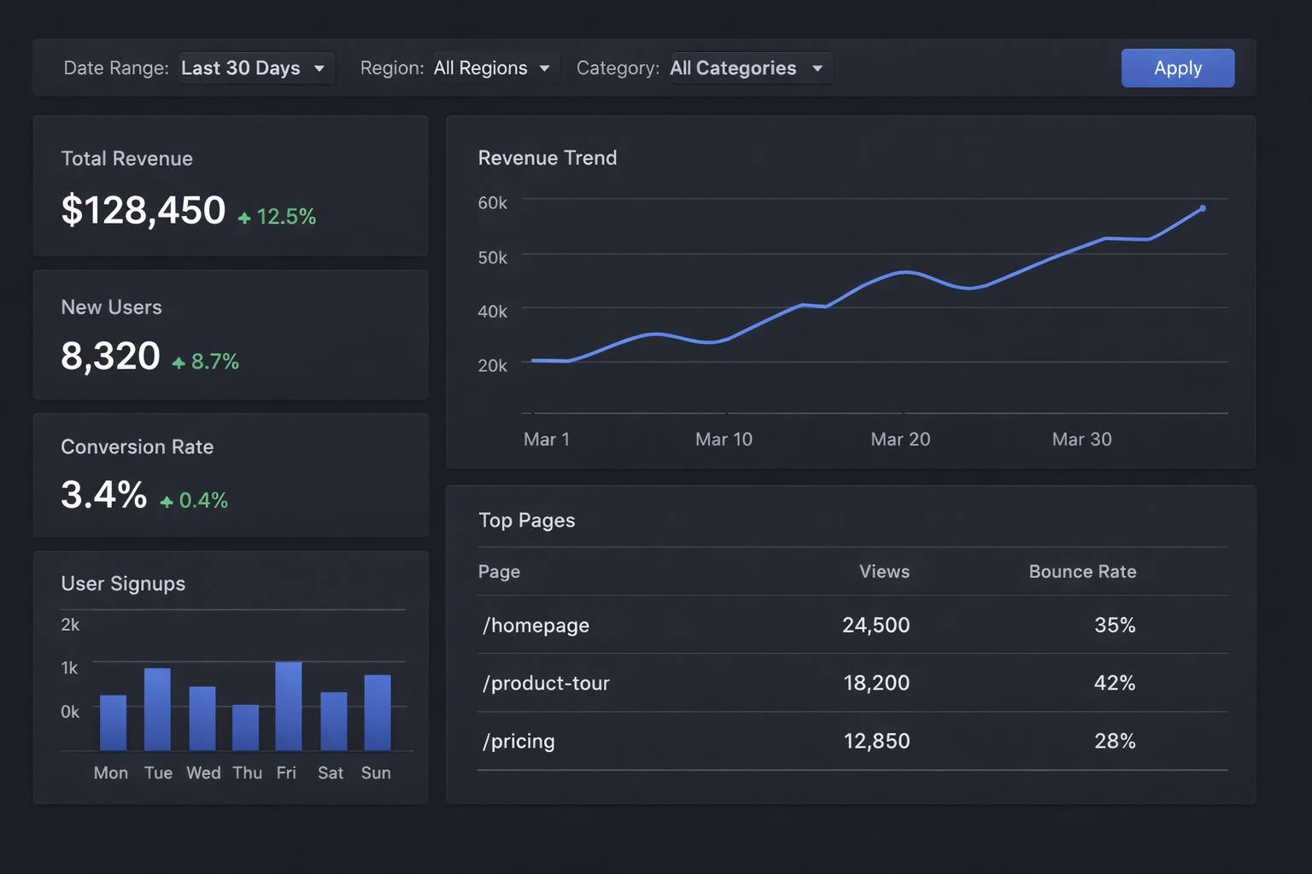Click the Apply button
Screen dimensions: 1312x874
click(x=1177, y=68)
